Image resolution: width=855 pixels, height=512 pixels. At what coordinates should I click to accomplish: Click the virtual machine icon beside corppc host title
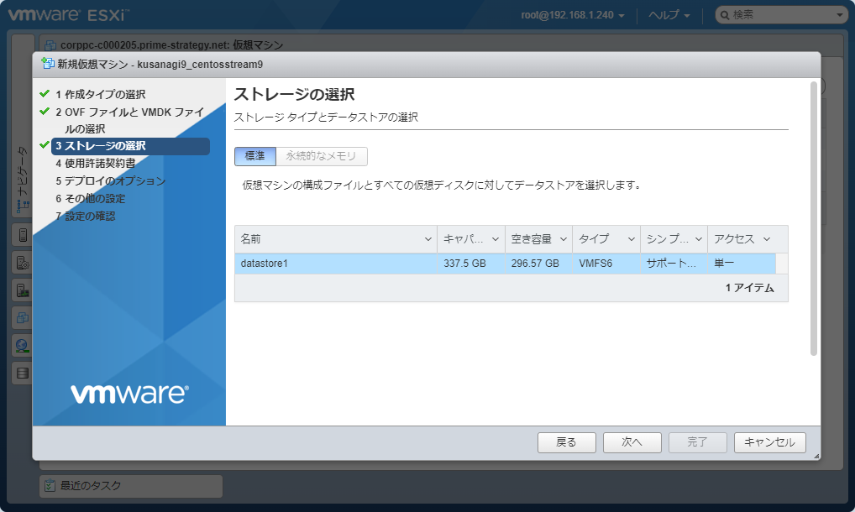click(50, 45)
